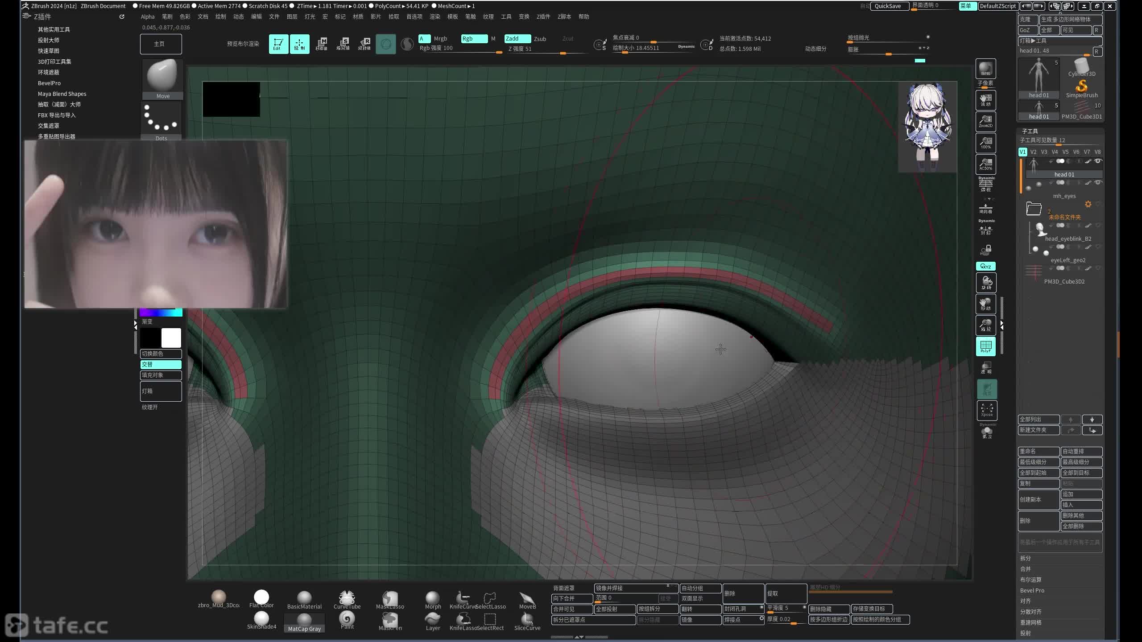Toggle perspective view button
Screen dimensions: 1142x642
tap(986, 185)
